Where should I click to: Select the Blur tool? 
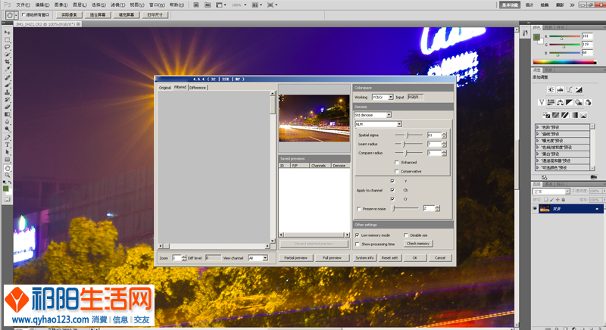7,122
